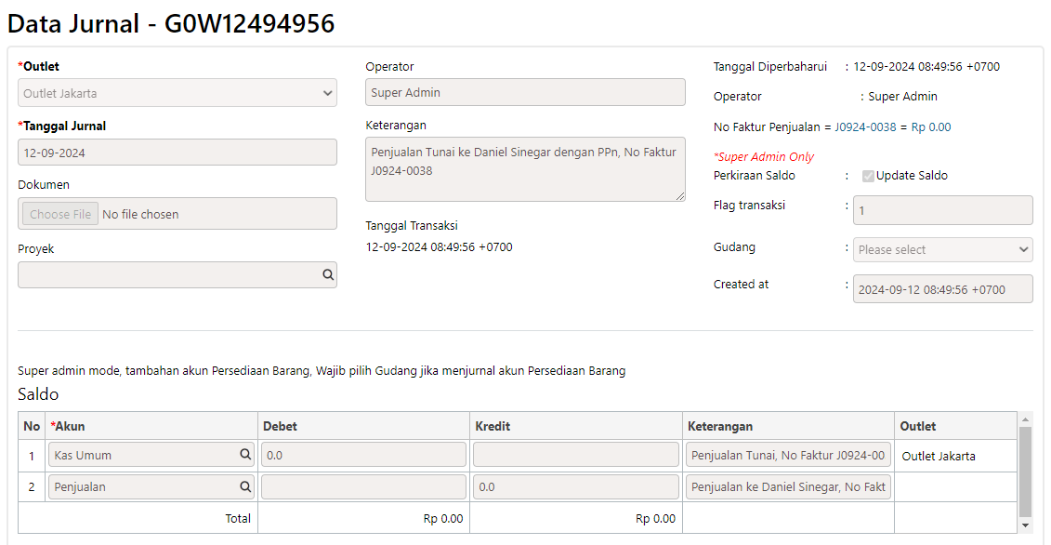
Task: Open account lookup icon for Penjualan
Action: pyautogui.click(x=245, y=486)
